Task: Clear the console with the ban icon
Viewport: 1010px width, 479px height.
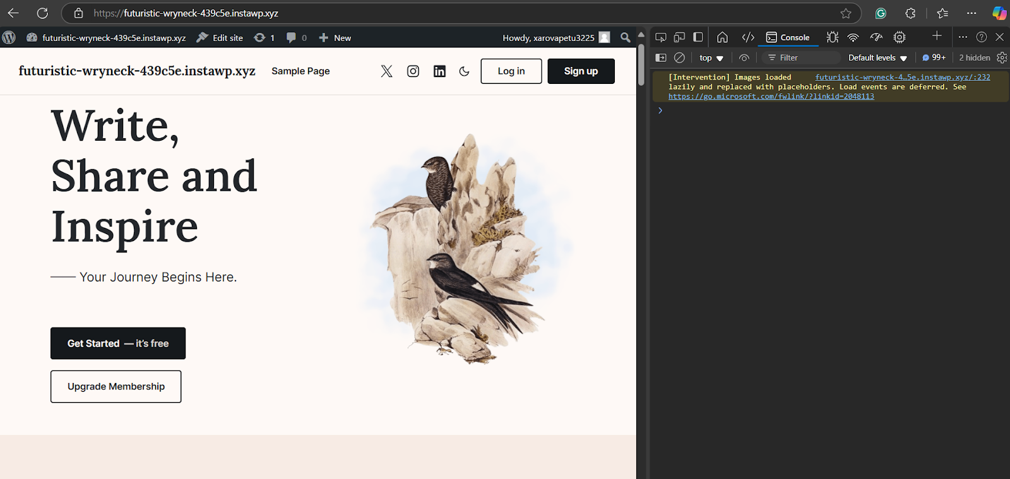Action: [679, 57]
